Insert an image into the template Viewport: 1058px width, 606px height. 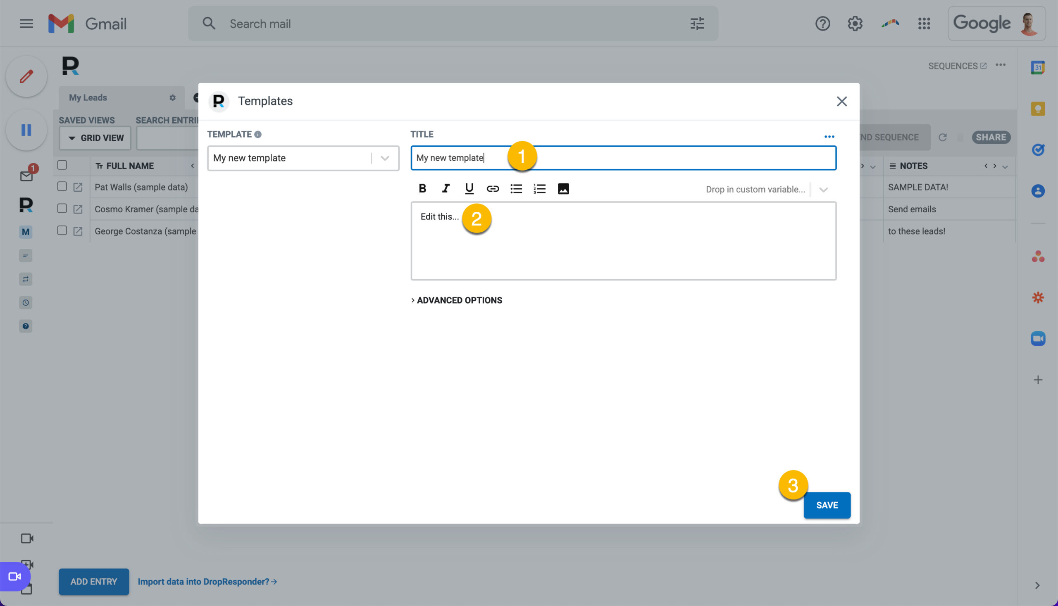coord(563,189)
